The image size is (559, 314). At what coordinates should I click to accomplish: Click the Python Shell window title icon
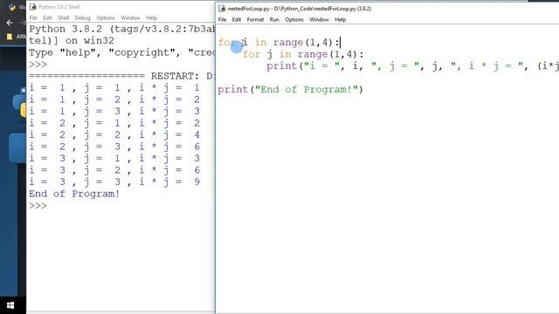point(33,7)
